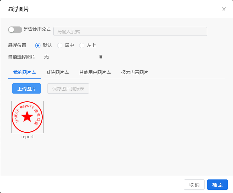Toggle the 是否使用公式 switch
This screenshot has height=193, width=233.
pyautogui.click(x=15, y=30)
